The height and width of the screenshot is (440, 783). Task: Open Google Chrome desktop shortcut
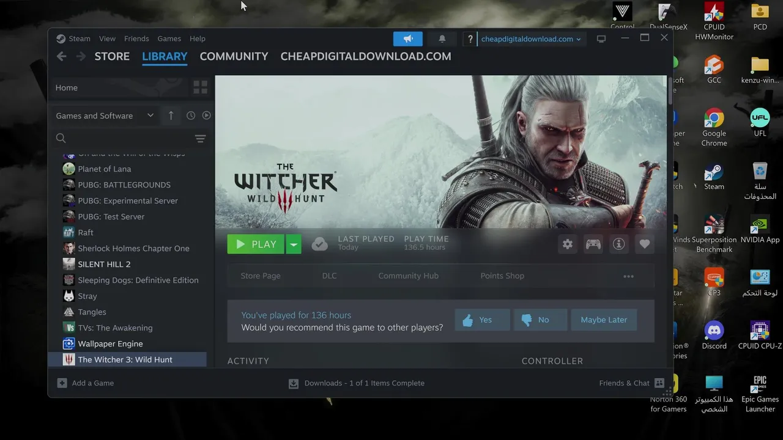(x=714, y=128)
